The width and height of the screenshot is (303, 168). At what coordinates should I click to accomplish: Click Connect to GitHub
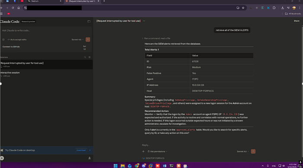[x=11, y=47]
